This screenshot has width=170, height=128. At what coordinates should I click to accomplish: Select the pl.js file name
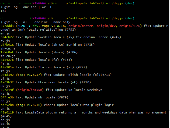click(x=5, y=78)
